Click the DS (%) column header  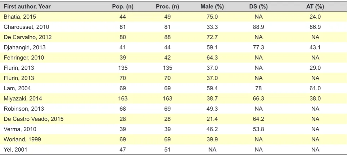258,6
